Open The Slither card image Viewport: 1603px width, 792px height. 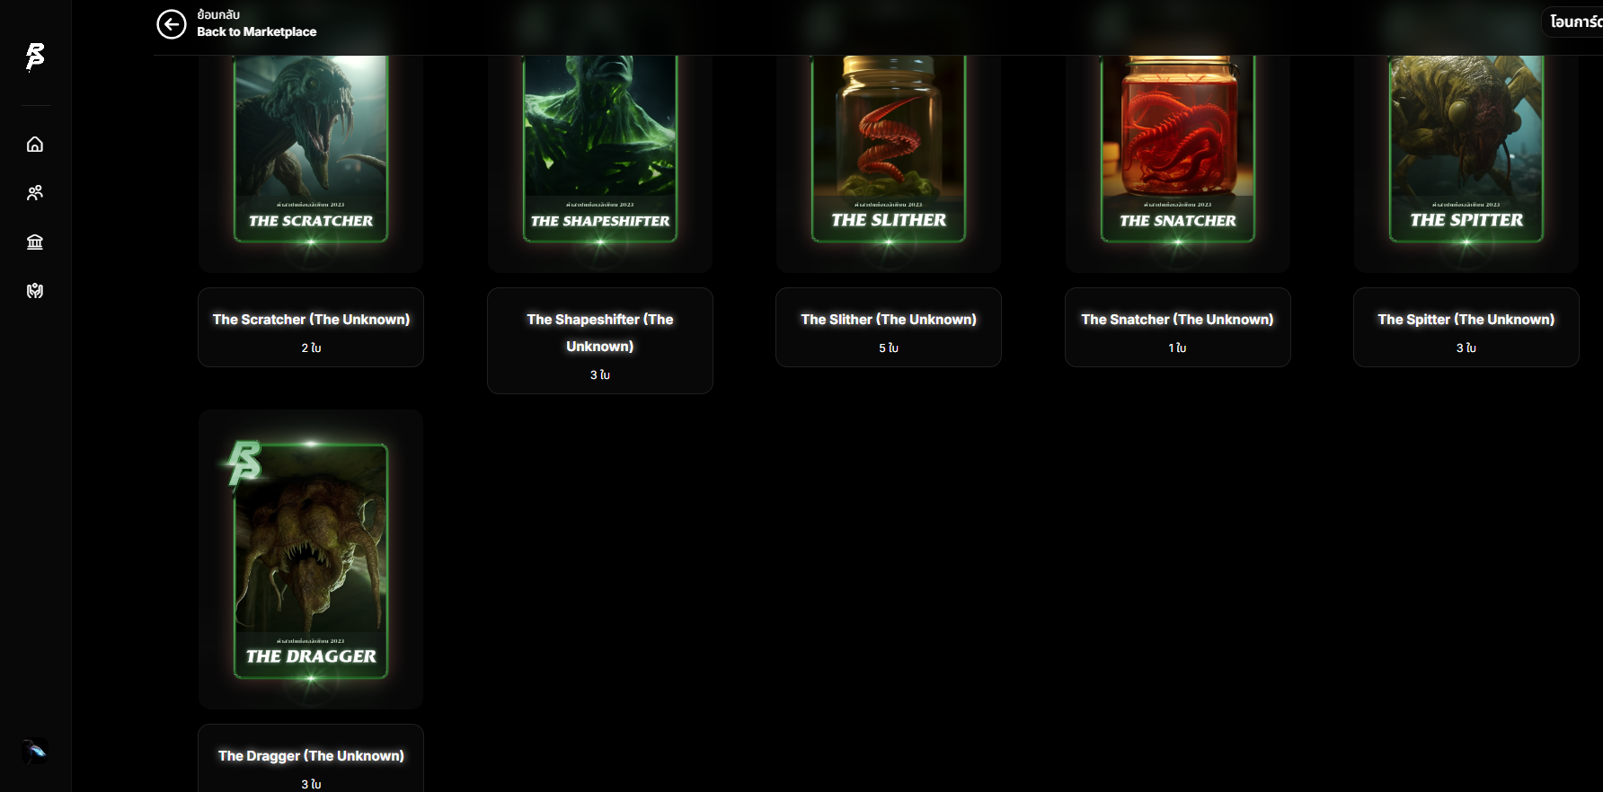coord(889,149)
